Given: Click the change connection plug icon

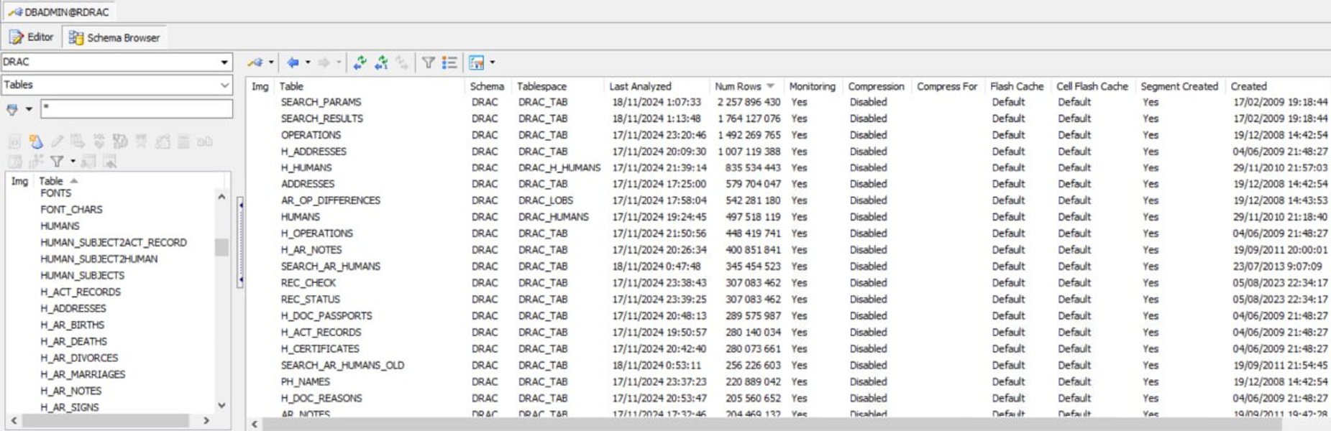Looking at the screenshot, I should pos(255,62).
